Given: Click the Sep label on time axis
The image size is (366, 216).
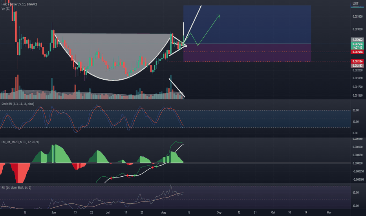Looking at the screenshot, I should coord(219,212).
